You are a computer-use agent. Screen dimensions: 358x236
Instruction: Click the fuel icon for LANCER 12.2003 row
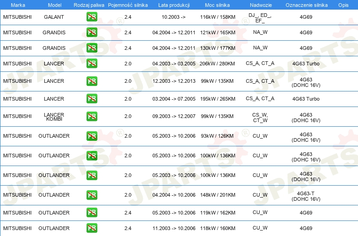tap(92, 81)
